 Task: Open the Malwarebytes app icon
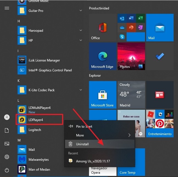[x=22, y=159]
